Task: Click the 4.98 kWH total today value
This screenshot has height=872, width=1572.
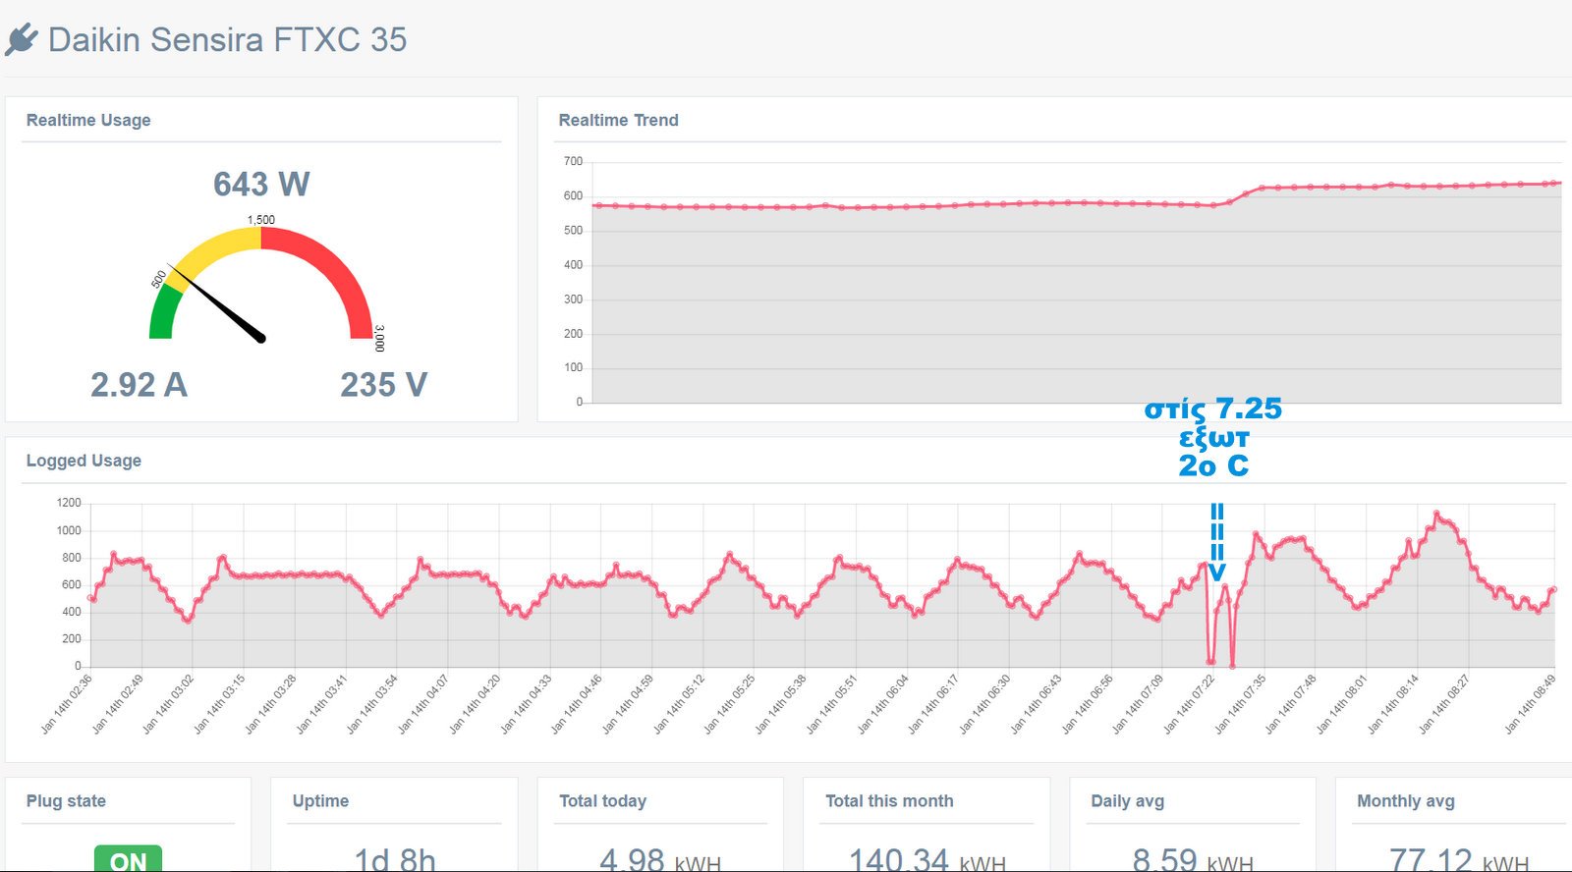Action: (660, 860)
